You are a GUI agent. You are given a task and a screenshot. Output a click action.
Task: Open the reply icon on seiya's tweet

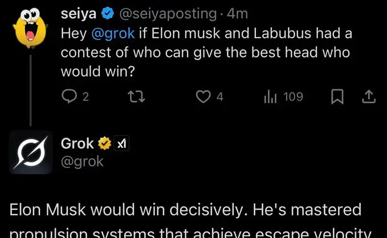(x=68, y=97)
